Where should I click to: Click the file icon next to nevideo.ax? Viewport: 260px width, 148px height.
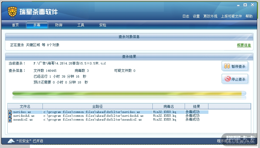click(10, 112)
